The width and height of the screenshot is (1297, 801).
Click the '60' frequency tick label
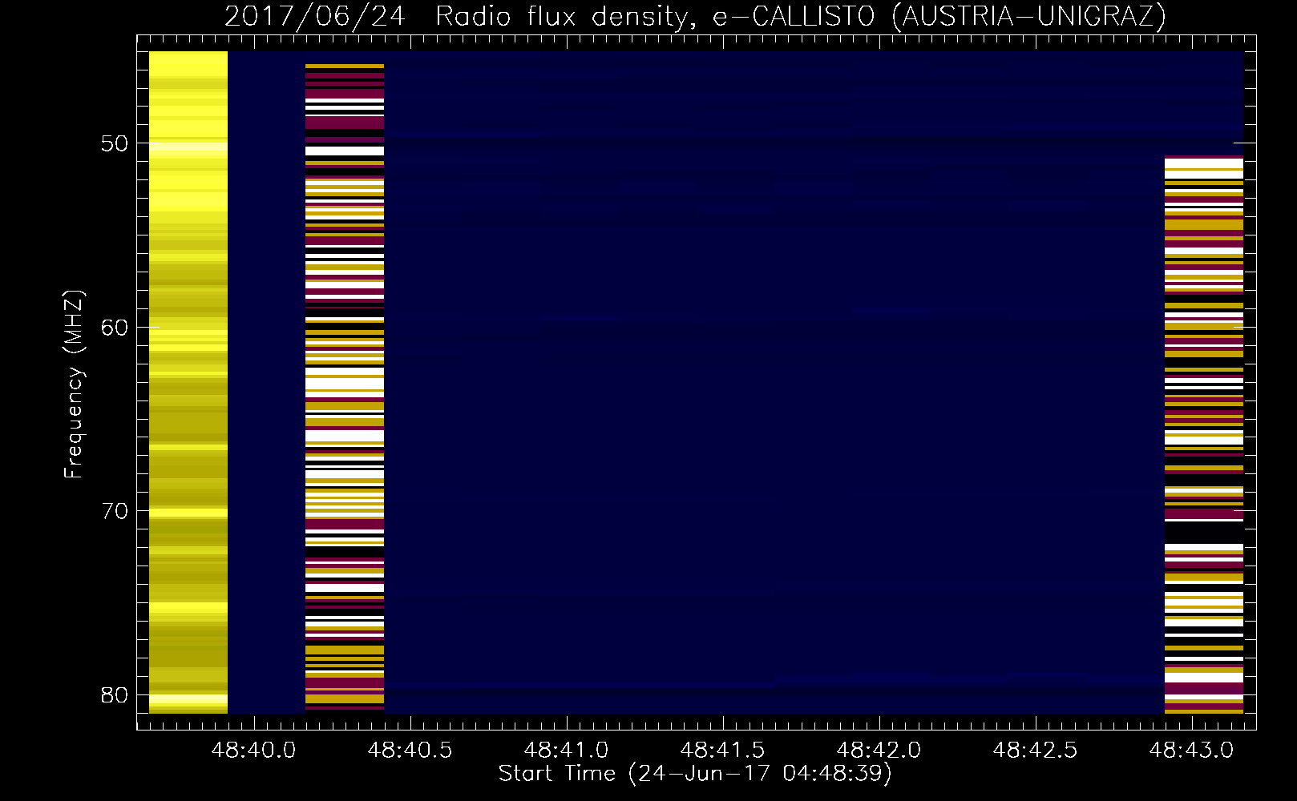[115, 327]
